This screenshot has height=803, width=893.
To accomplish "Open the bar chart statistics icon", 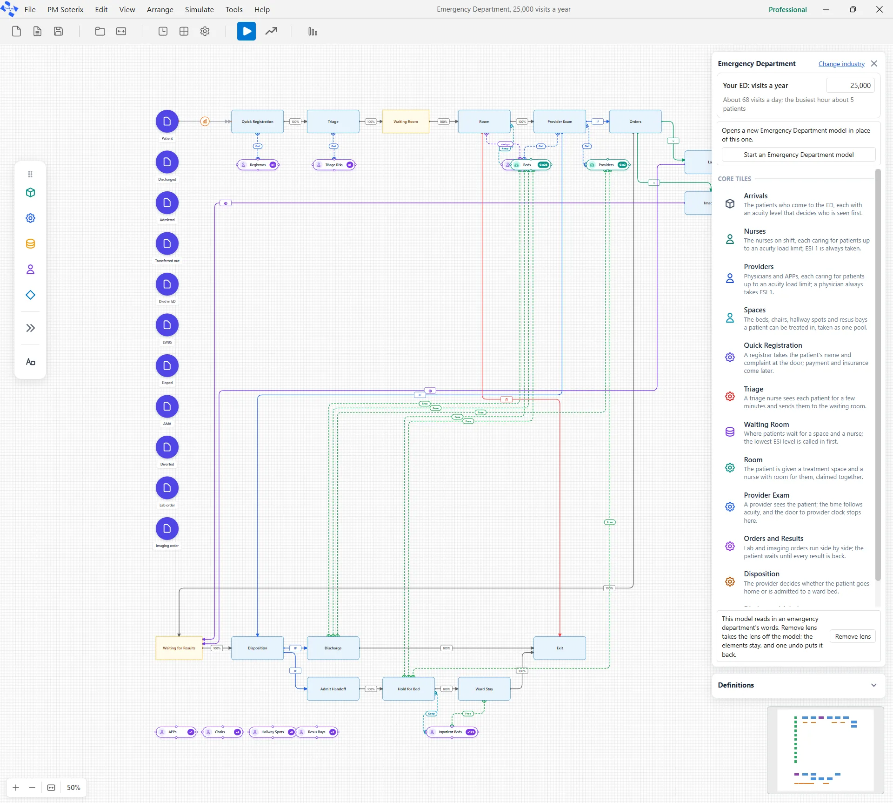I will click(313, 31).
